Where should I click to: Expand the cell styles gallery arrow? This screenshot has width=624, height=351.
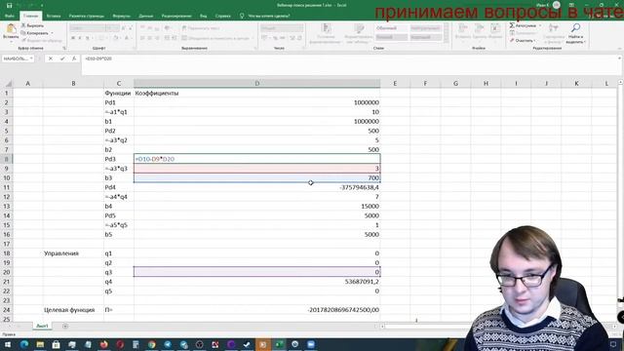447,41
